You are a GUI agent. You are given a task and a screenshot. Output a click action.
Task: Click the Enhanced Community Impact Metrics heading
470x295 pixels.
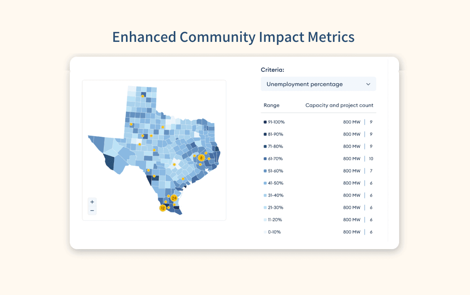click(x=233, y=37)
